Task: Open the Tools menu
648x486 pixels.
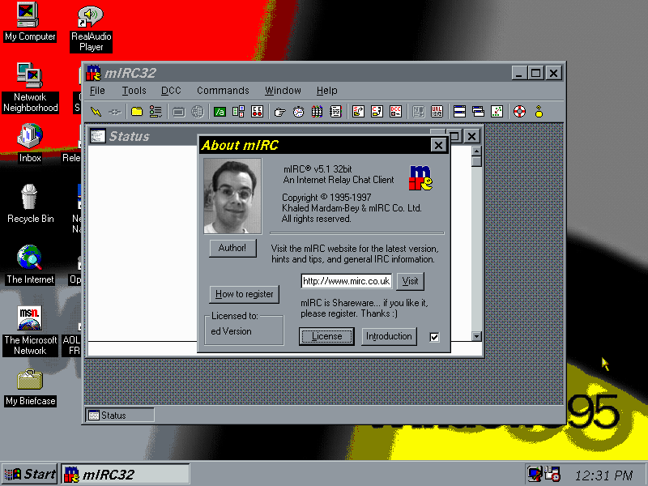Action: [134, 91]
